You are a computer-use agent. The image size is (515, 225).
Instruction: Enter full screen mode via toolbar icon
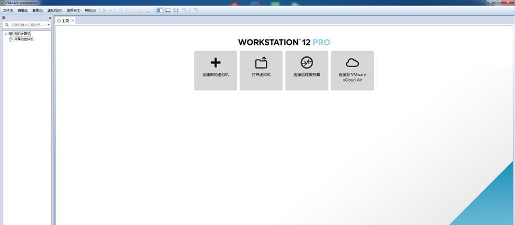tap(176, 11)
